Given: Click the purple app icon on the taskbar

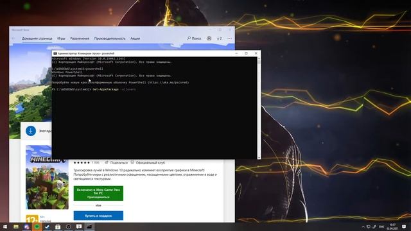Looking at the screenshot, I should [x=26, y=227].
